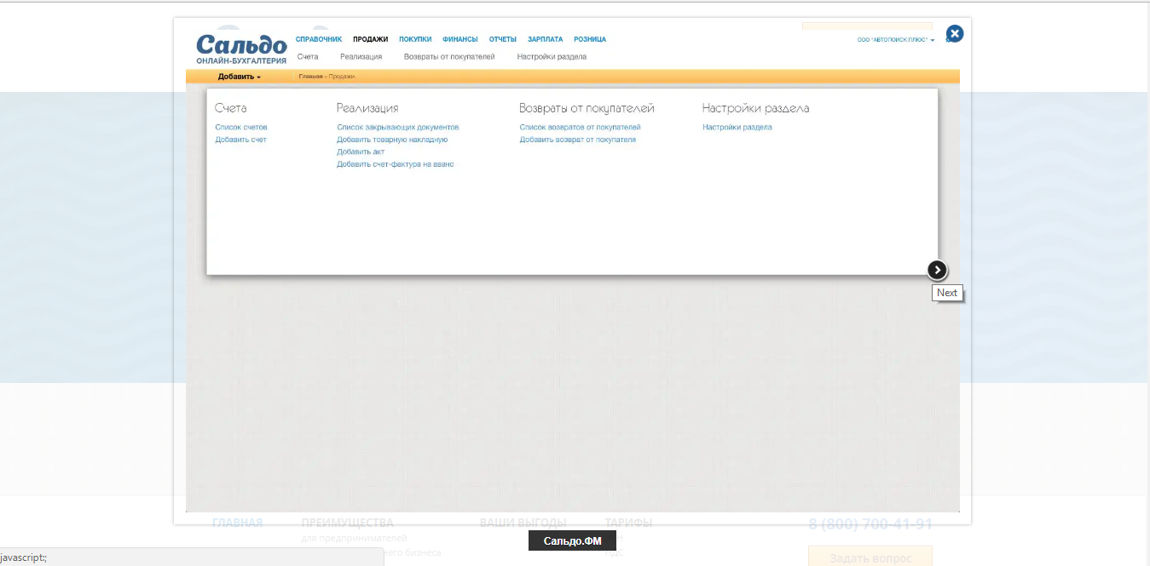This screenshot has width=1150, height=566.
Task: Click the Счета panel heading
Action: [x=231, y=108]
